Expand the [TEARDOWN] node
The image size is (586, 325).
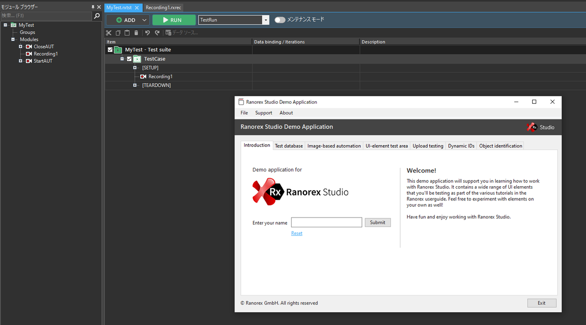[135, 85]
